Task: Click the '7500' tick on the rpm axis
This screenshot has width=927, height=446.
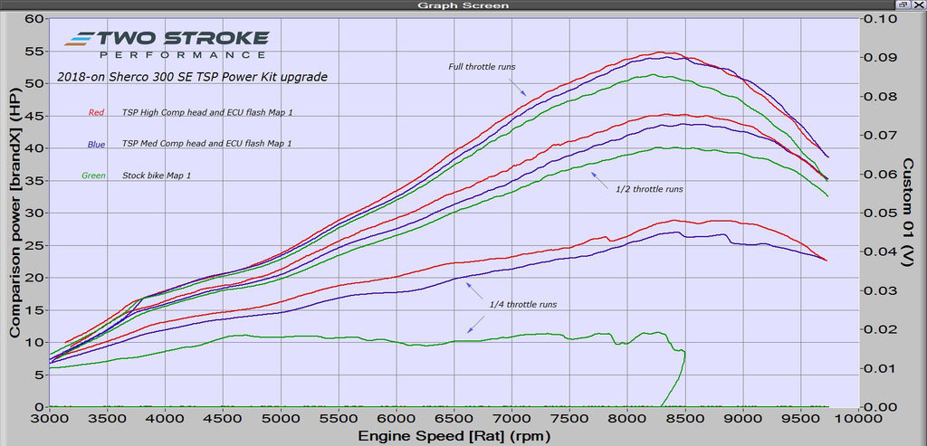Action: (x=569, y=420)
